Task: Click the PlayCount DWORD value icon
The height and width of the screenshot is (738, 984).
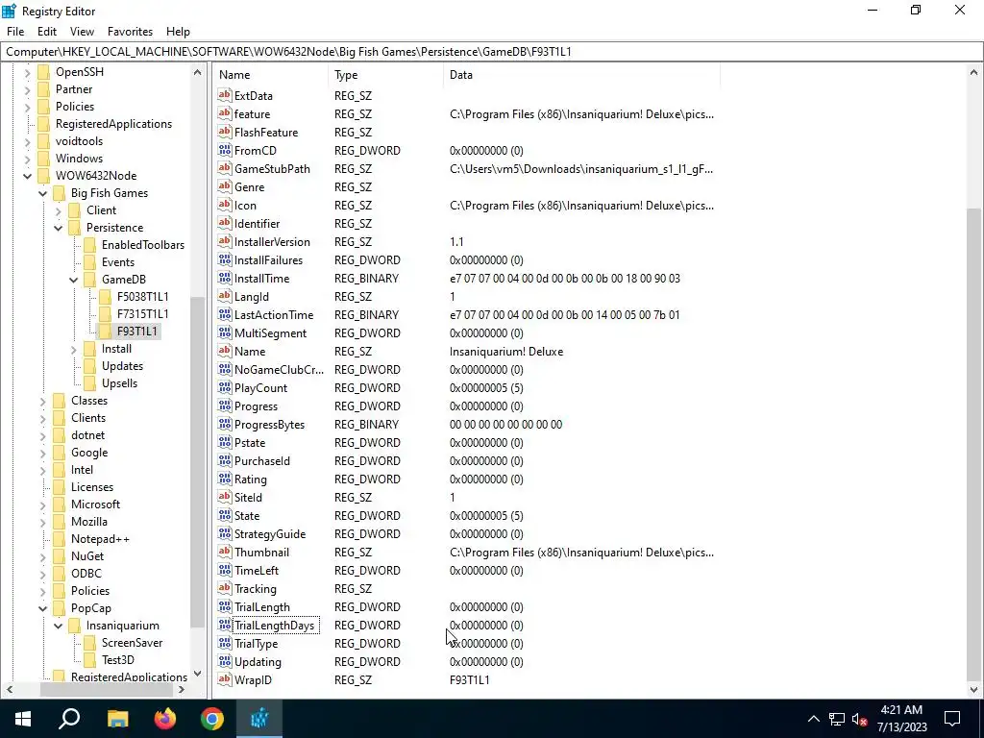Action: click(x=225, y=388)
